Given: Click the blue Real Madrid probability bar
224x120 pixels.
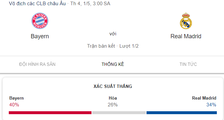Looking at the screenshot, I should pos(182,113).
